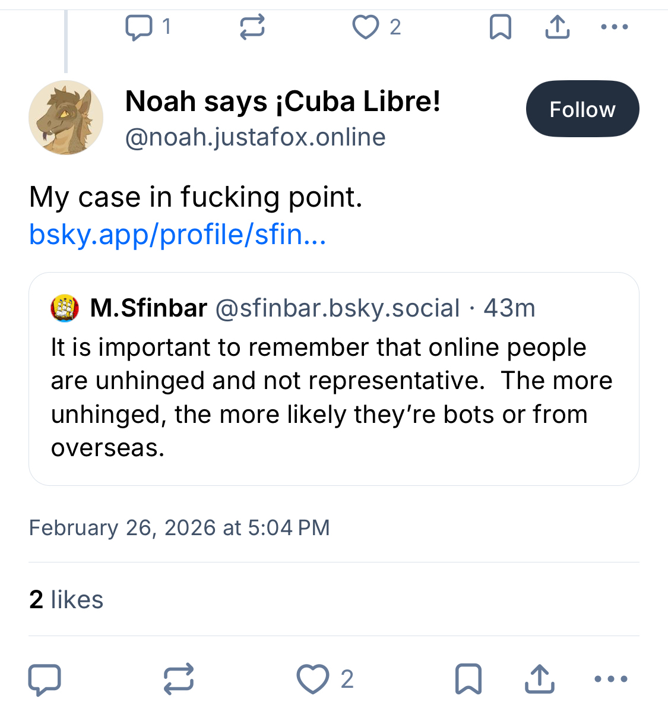Open the bsky.app/profile/sfin... link
Viewport: 668px width, 708px height.
tap(178, 235)
